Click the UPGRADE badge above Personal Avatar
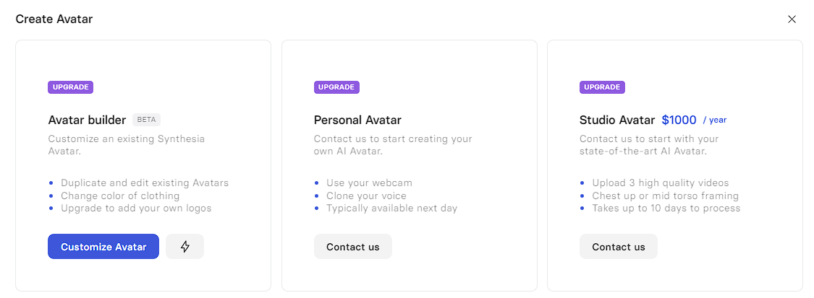Image resolution: width=814 pixels, height=298 pixels. click(x=336, y=87)
